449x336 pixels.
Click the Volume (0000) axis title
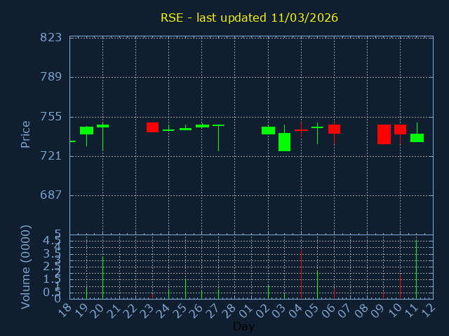coord(25,267)
